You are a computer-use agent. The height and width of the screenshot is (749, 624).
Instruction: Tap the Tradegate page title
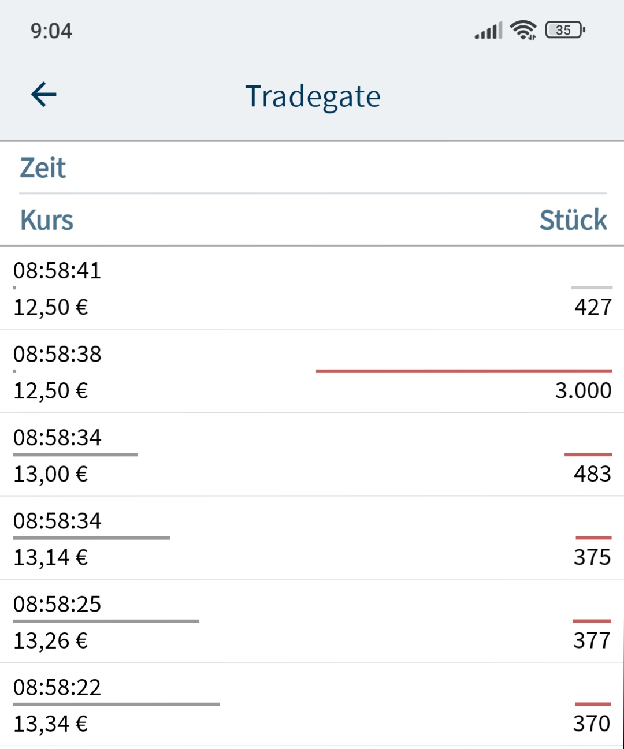coord(313,96)
